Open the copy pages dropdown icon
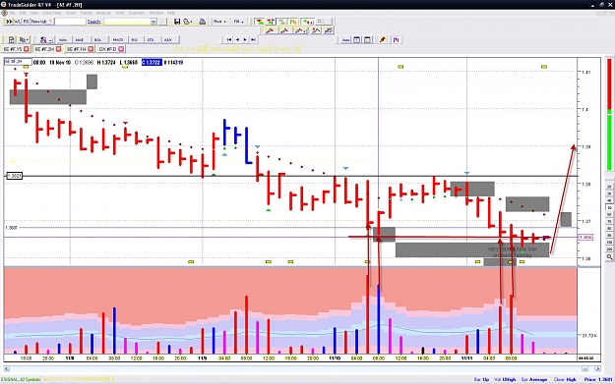The width and height of the screenshot is (615, 384). pos(24,39)
